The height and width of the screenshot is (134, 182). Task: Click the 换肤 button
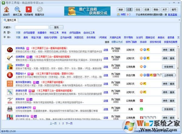pos(121,10)
